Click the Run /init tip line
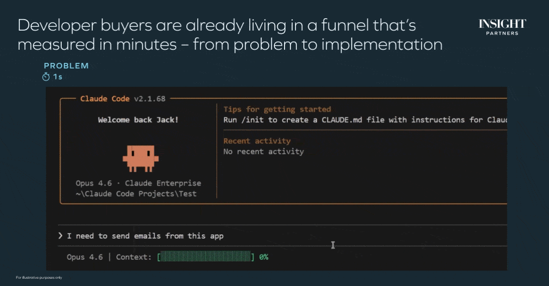This screenshot has width=549, height=286. (365, 120)
